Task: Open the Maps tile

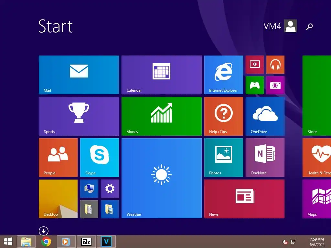Action: [317, 199]
